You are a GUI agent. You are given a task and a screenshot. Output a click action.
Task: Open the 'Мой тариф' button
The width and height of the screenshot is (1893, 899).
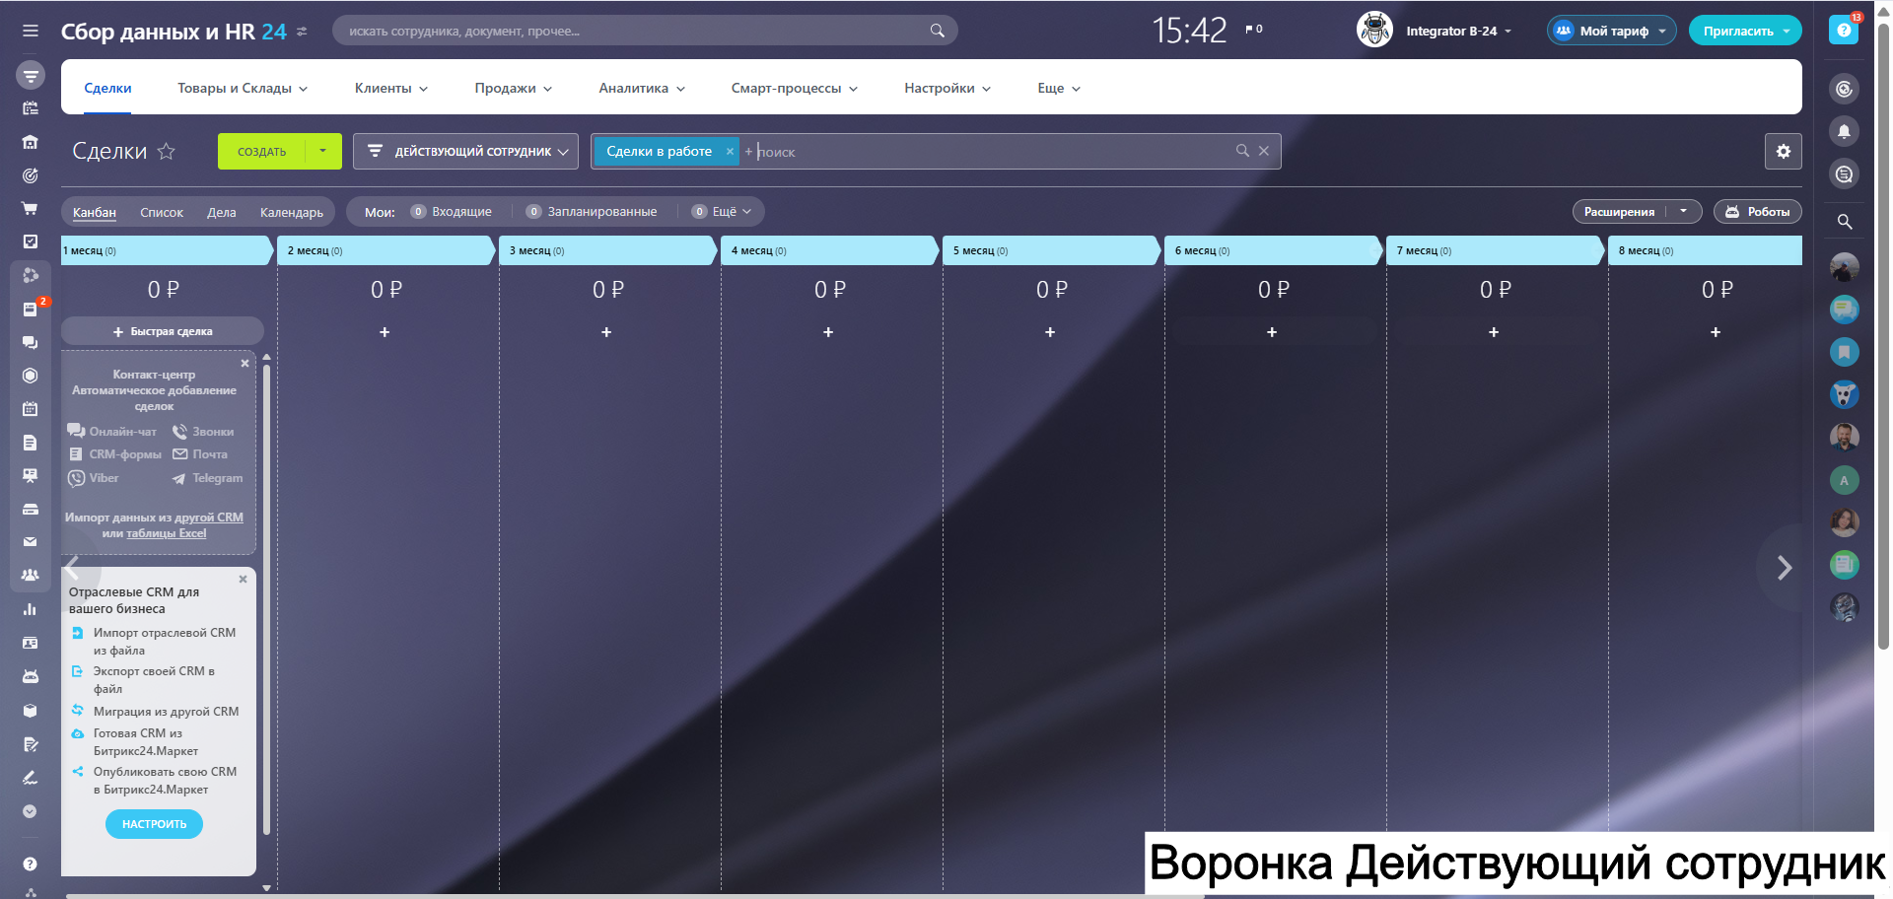(1611, 31)
